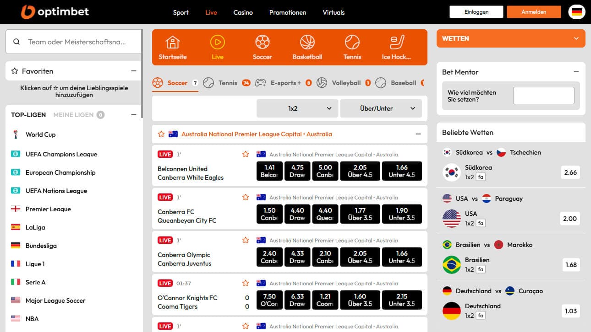Favorite the Canberra Olympic match star
Screen dimensions: 591x332
[x=246, y=240]
